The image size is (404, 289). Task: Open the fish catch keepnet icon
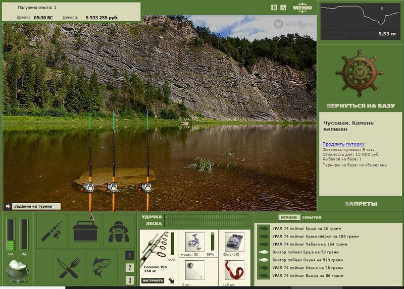point(102,268)
